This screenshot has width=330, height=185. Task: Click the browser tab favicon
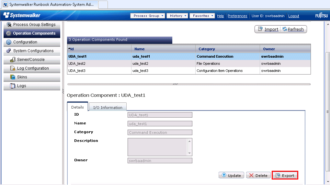(x=6, y=5)
